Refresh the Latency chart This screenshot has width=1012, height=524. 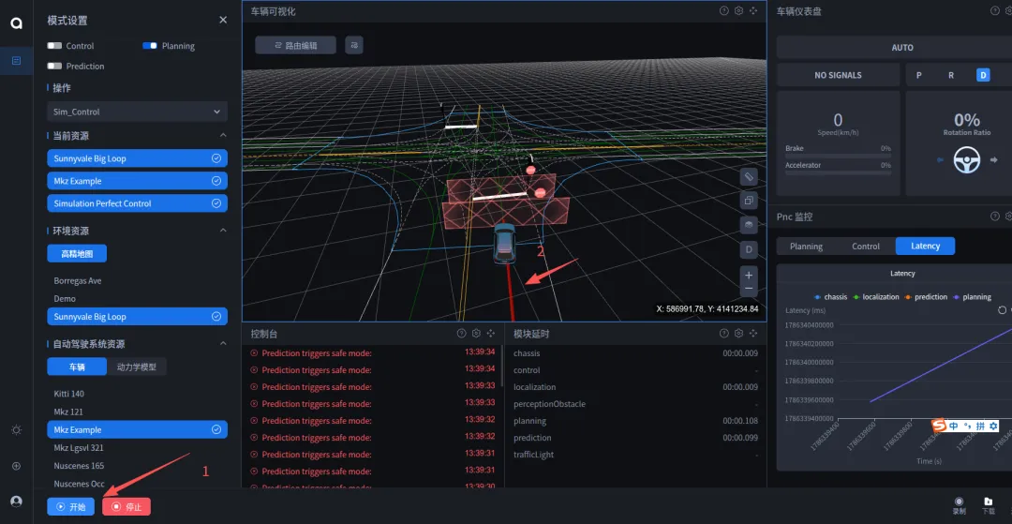[1002, 310]
